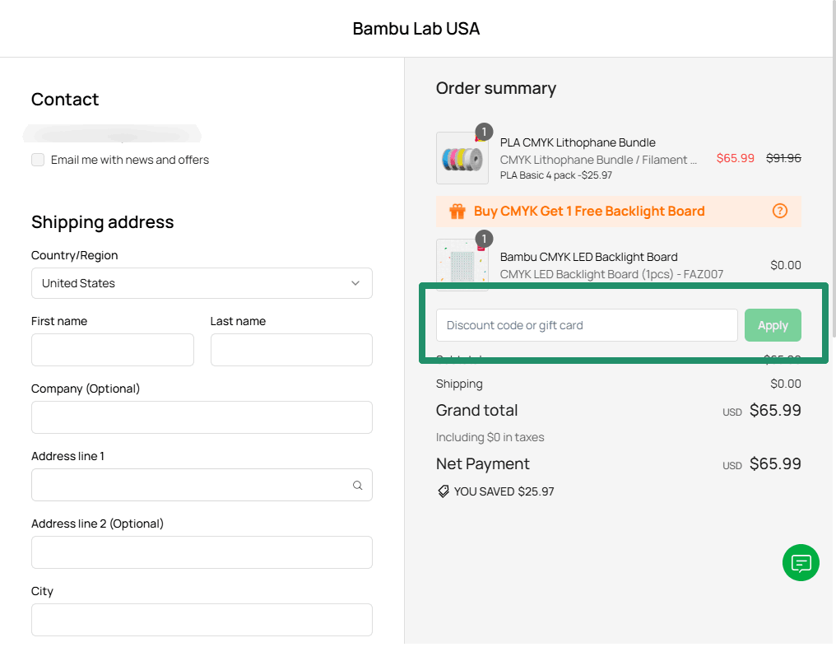Click the PLA CMYK Lithophane Bundle thumbnail
This screenshot has width=836, height=647.
tap(462, 158)
